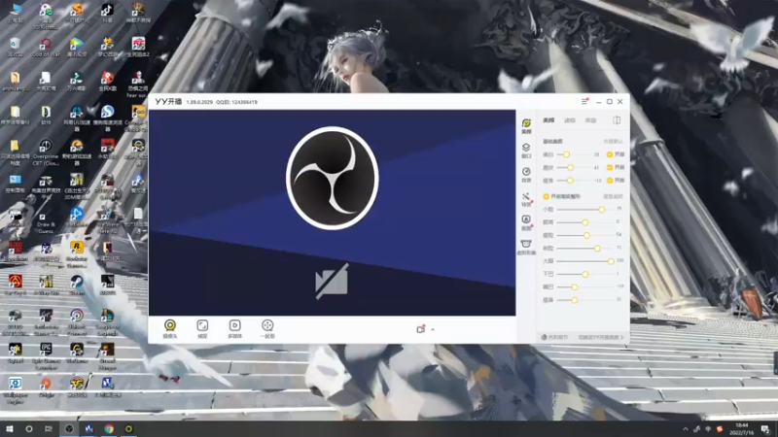
Task: Adjust the 瘦脸 slim face slider
Action: [586, 235]
